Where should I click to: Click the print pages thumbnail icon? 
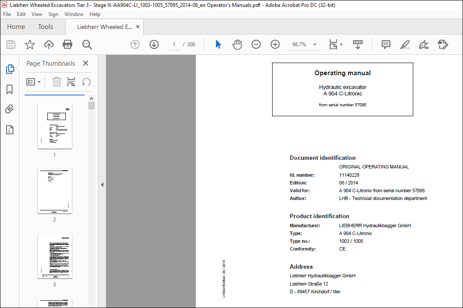[71, 82]
